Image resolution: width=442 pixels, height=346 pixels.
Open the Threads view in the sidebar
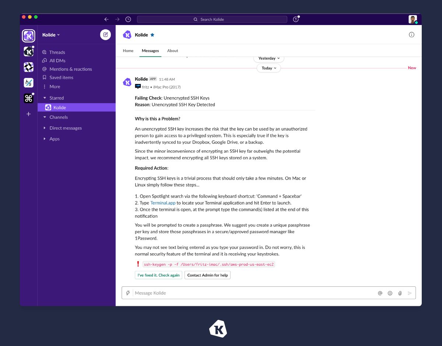[x=57, y=52]
